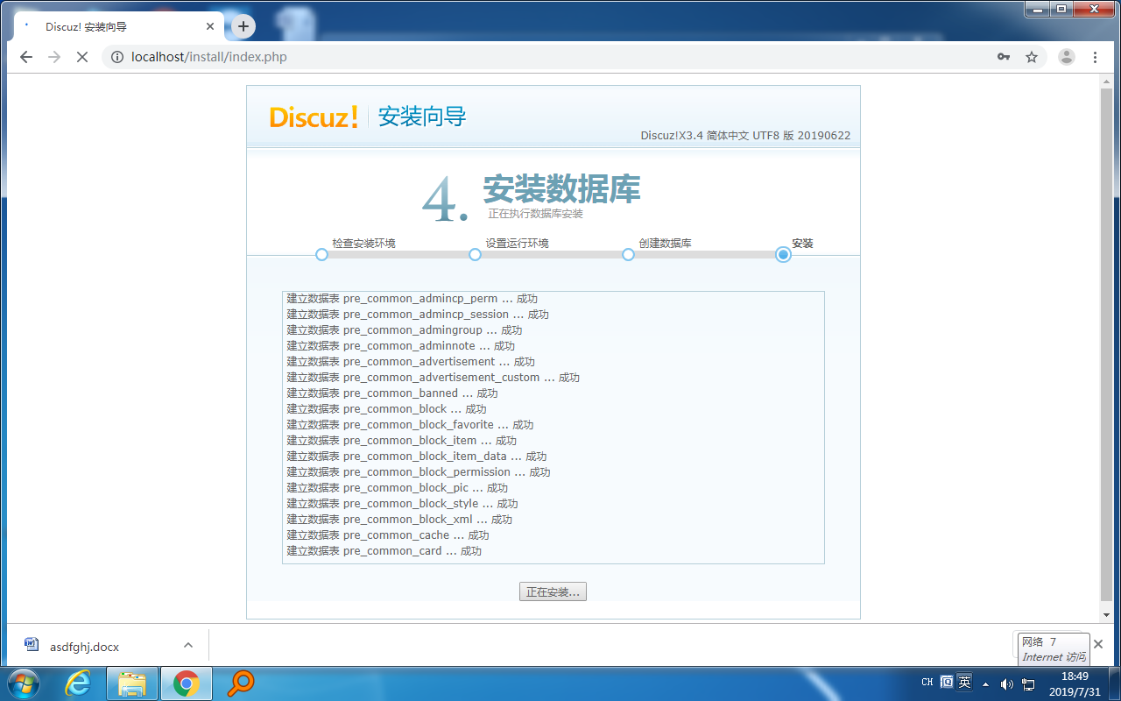The image size is (1121, 701).
Task: Click the Discuz! logo
Action: [314, 117]
